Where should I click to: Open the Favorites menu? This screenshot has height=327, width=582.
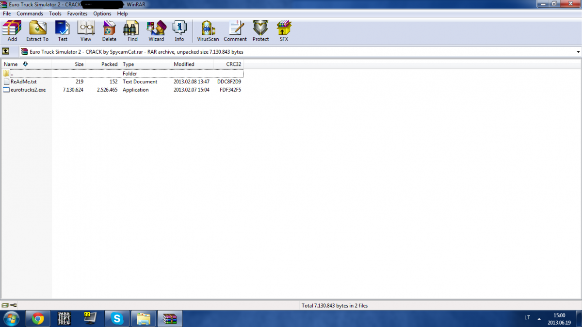point(78,14)
